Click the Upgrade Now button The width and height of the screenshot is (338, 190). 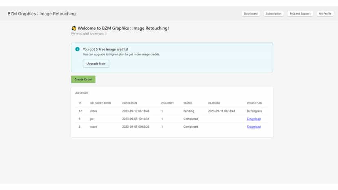coord(96,64)
